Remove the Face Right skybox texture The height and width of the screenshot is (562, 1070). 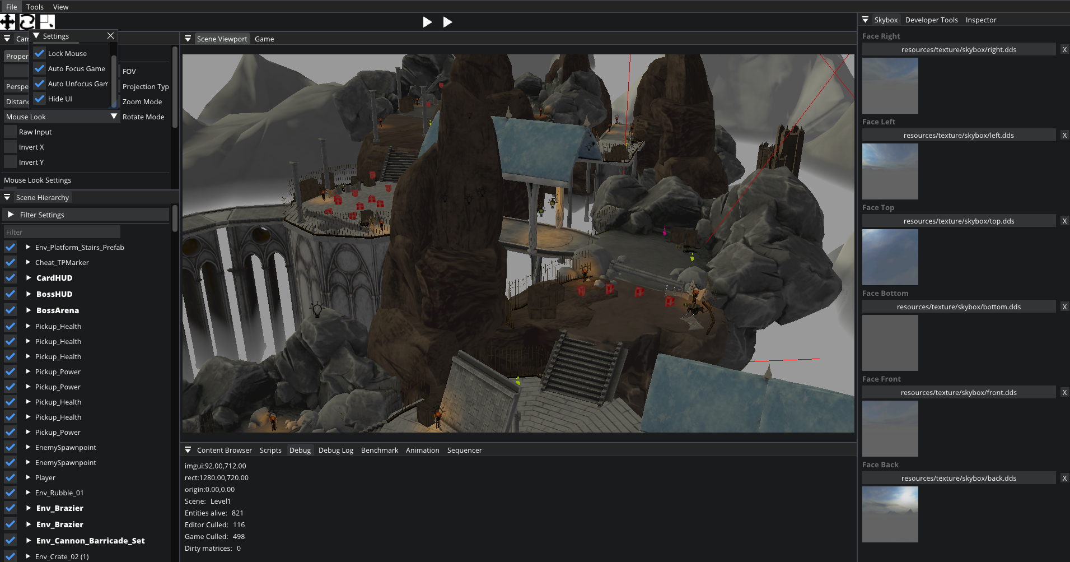pos(1064,50)
